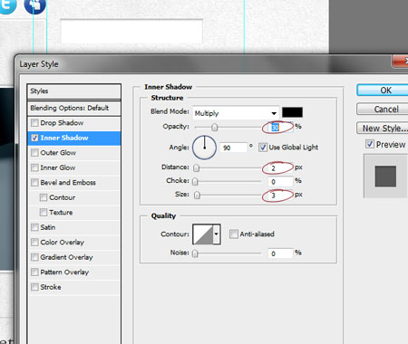Uncheck Use Global Light
This screenshot has height=344, width=408.
[263, 148]
